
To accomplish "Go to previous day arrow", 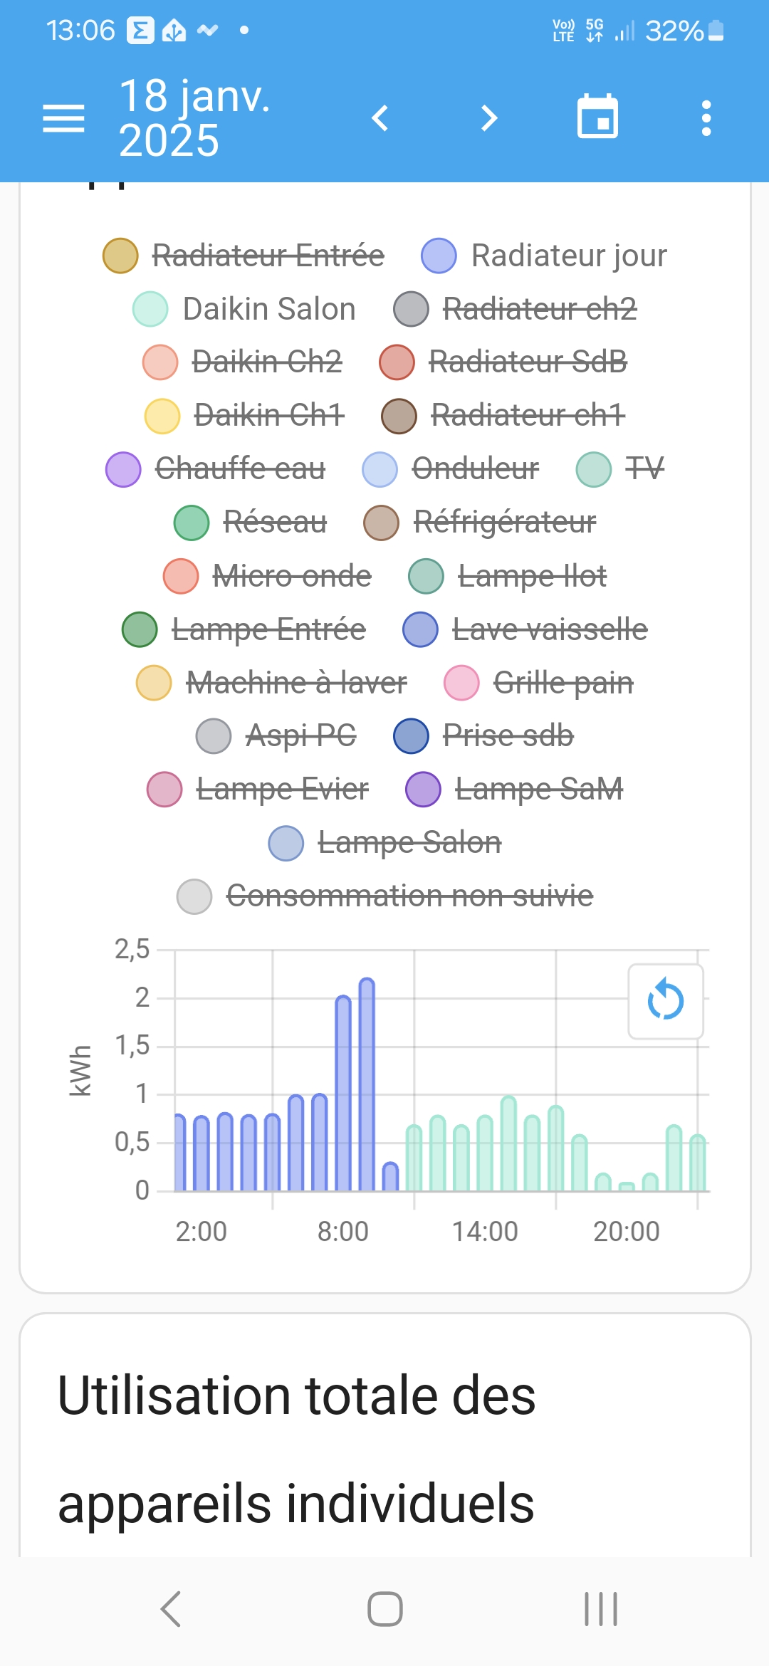I will click(381, 118).
